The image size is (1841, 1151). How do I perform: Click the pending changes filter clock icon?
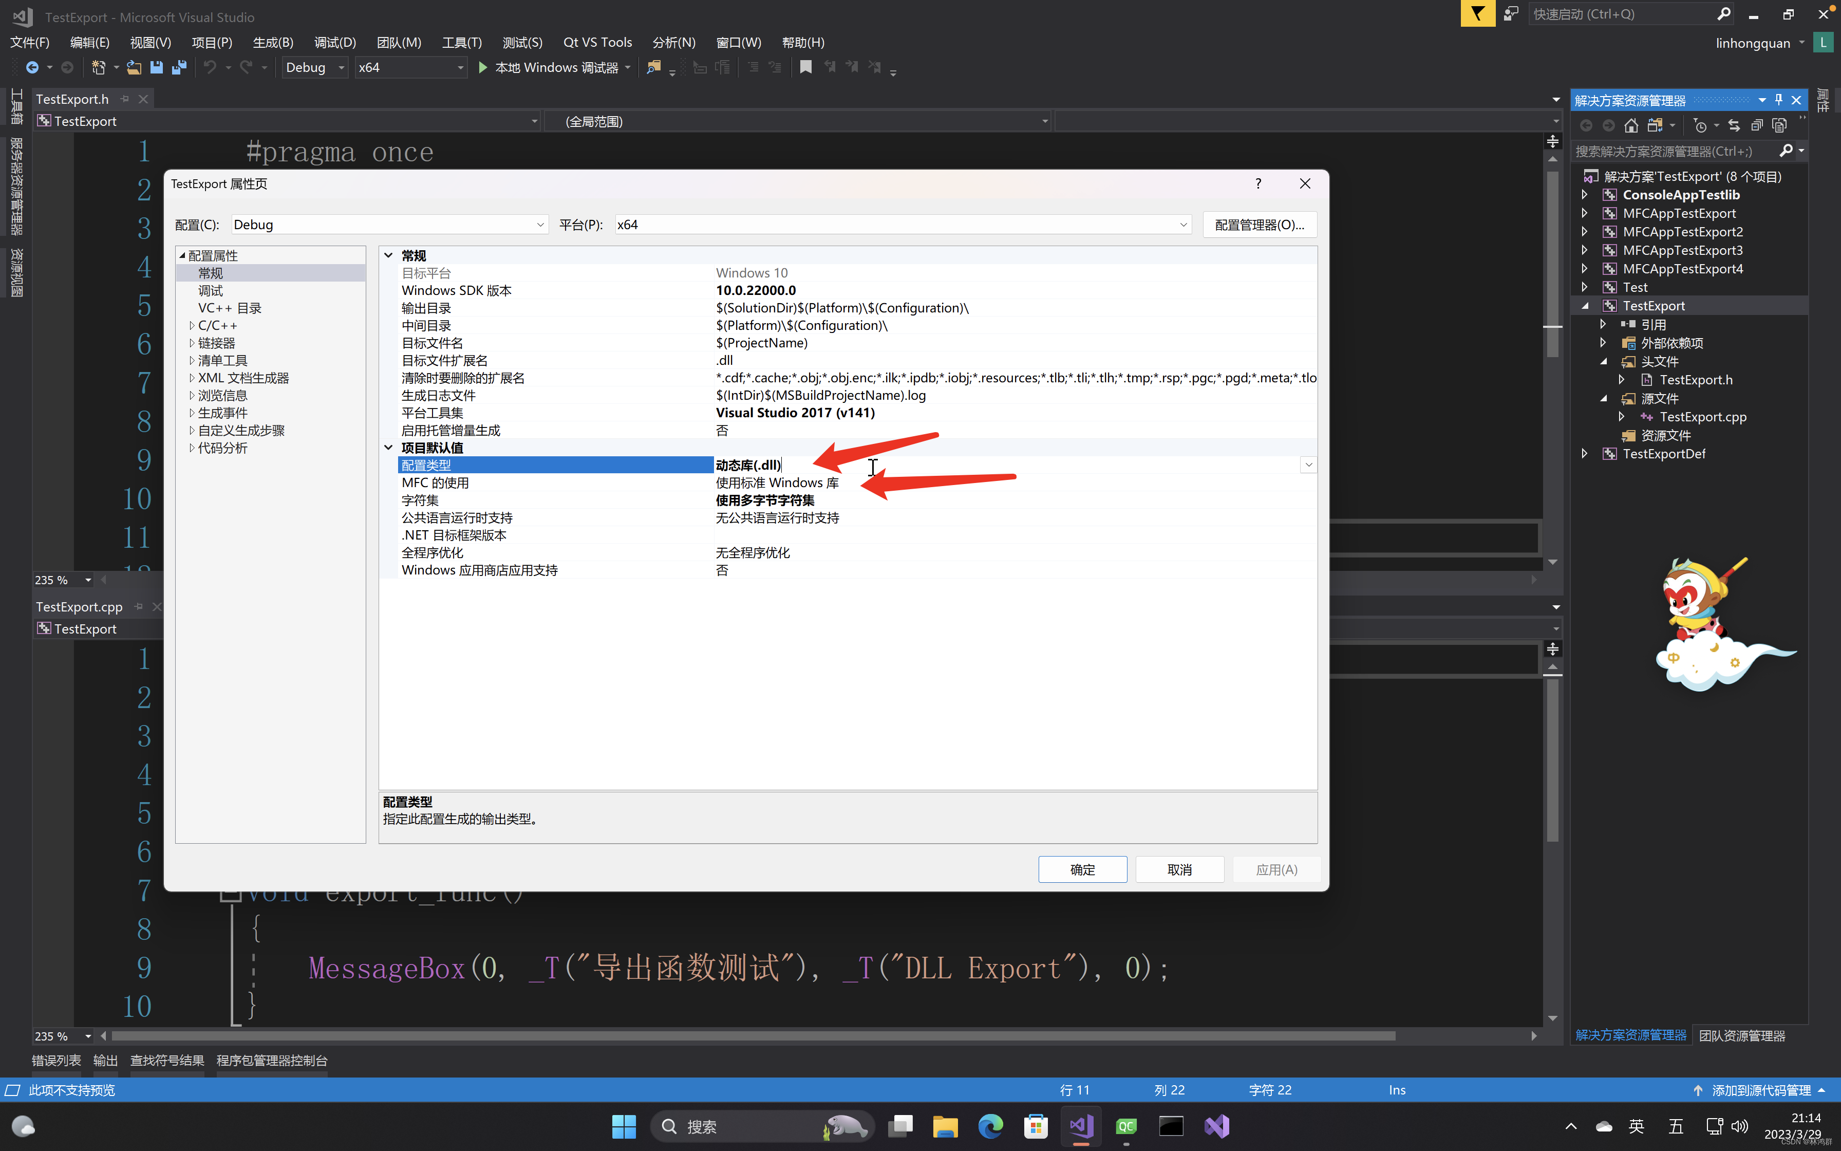coord(1700,125)
